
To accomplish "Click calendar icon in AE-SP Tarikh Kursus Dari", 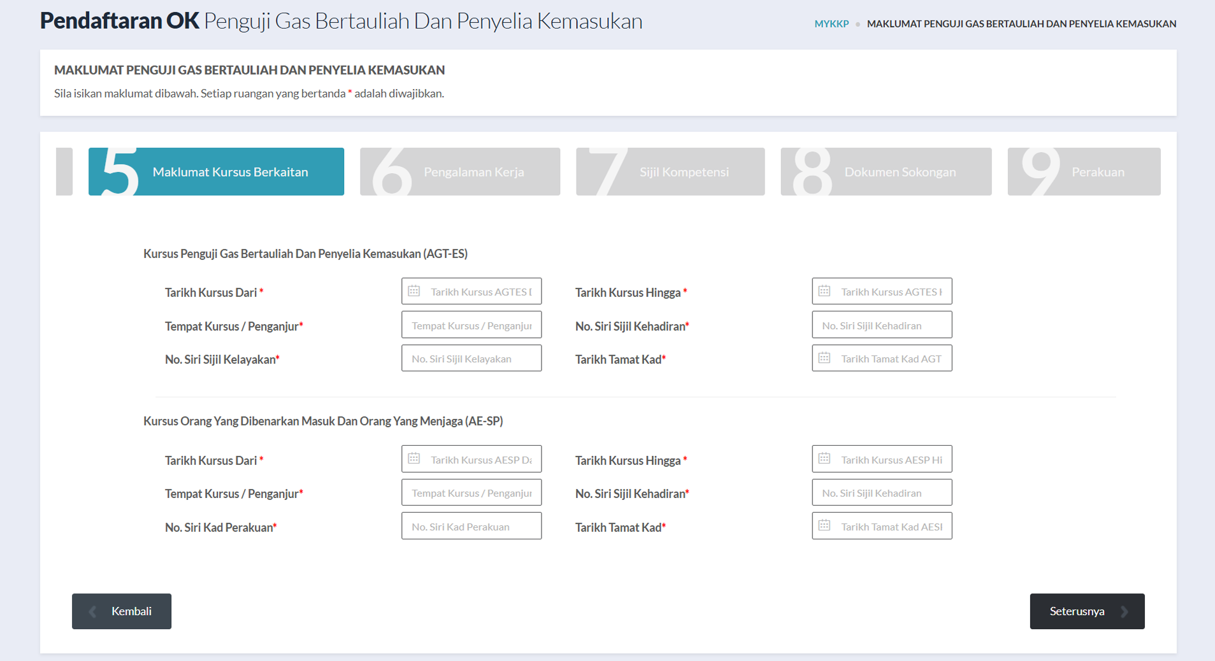I will point(413,458).
